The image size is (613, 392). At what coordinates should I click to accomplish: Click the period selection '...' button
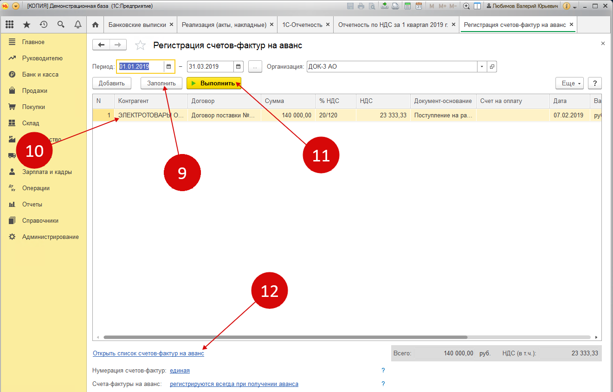click(255, 67)
